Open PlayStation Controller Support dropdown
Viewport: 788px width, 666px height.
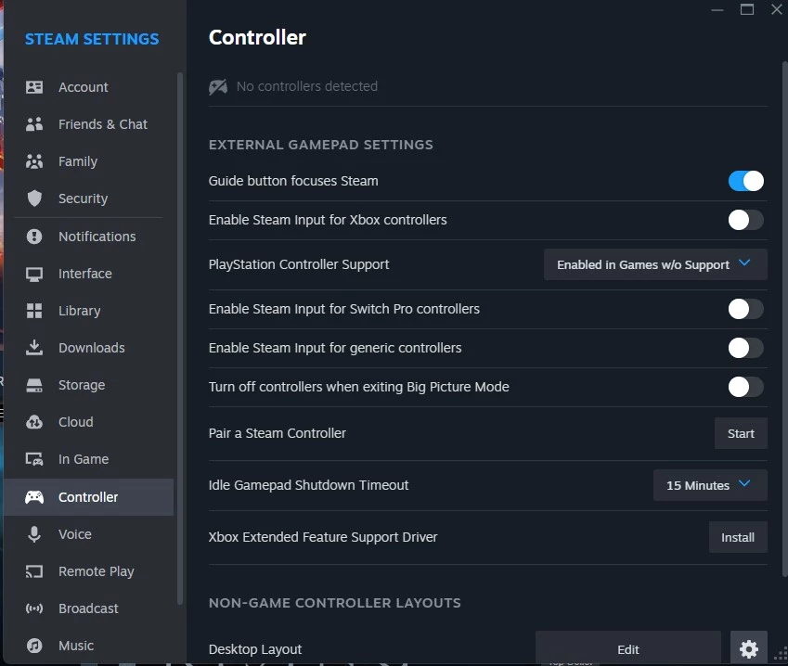[x=655, y=264]
